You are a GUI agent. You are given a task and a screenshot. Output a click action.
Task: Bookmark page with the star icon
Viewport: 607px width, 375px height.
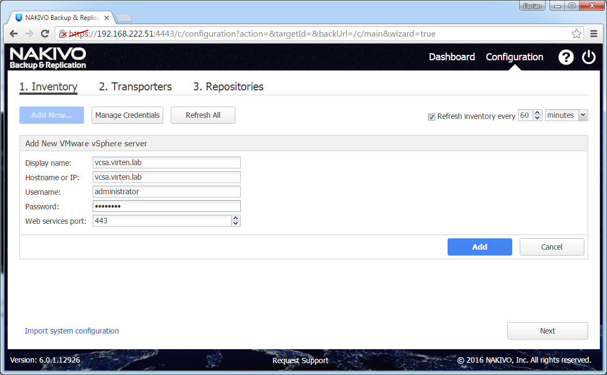pos(576,34)
